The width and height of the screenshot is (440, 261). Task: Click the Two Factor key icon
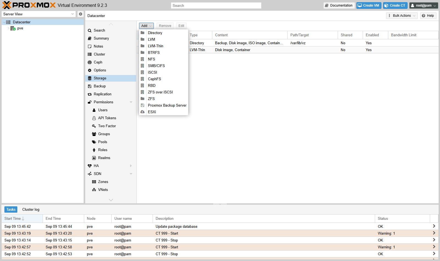[x=94, y=126]
